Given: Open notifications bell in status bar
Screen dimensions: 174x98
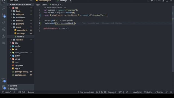Looking at the screenshot, I should 171,92.
